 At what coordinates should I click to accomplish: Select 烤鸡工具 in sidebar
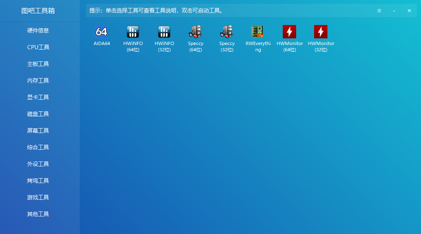pyautogui.click(x=38, y=181)
